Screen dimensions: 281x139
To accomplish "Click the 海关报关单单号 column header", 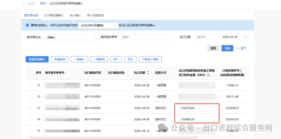I will click(x=55, y=73).
